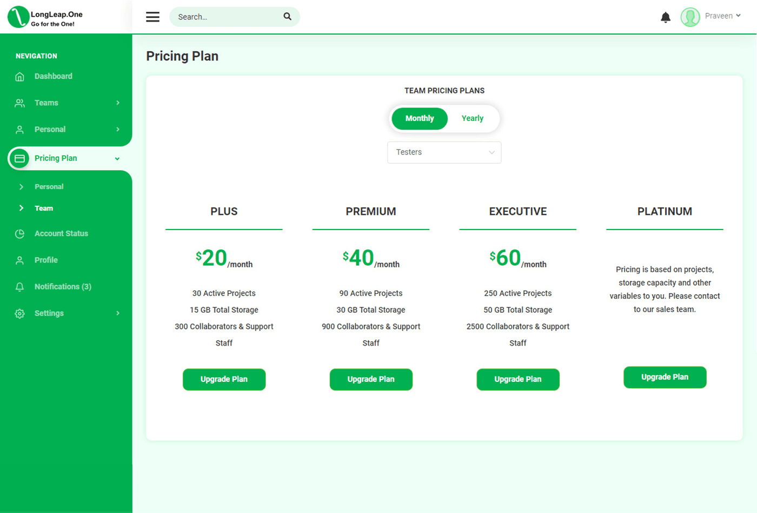Click Praveen's profile avatar
Screen dimensions: 757x513
[690, 17]
